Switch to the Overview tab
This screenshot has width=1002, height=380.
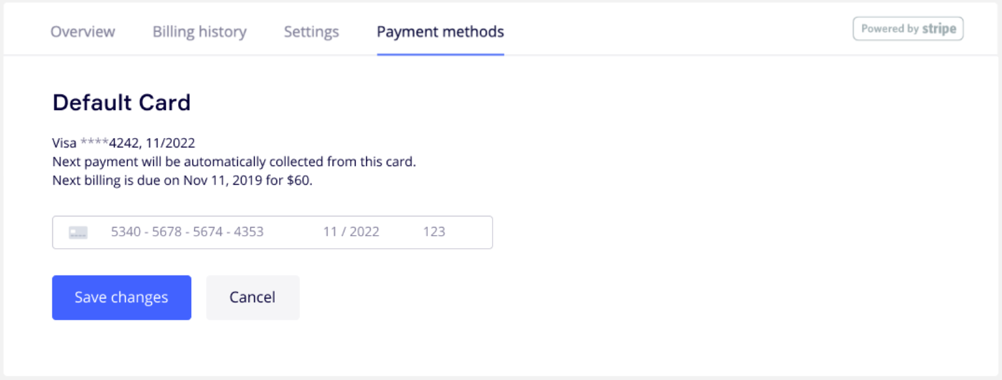tap(83, 31)
